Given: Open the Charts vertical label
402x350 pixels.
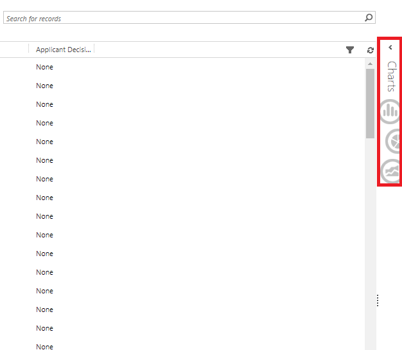Looking at the screenshot, I should (391, 76).
